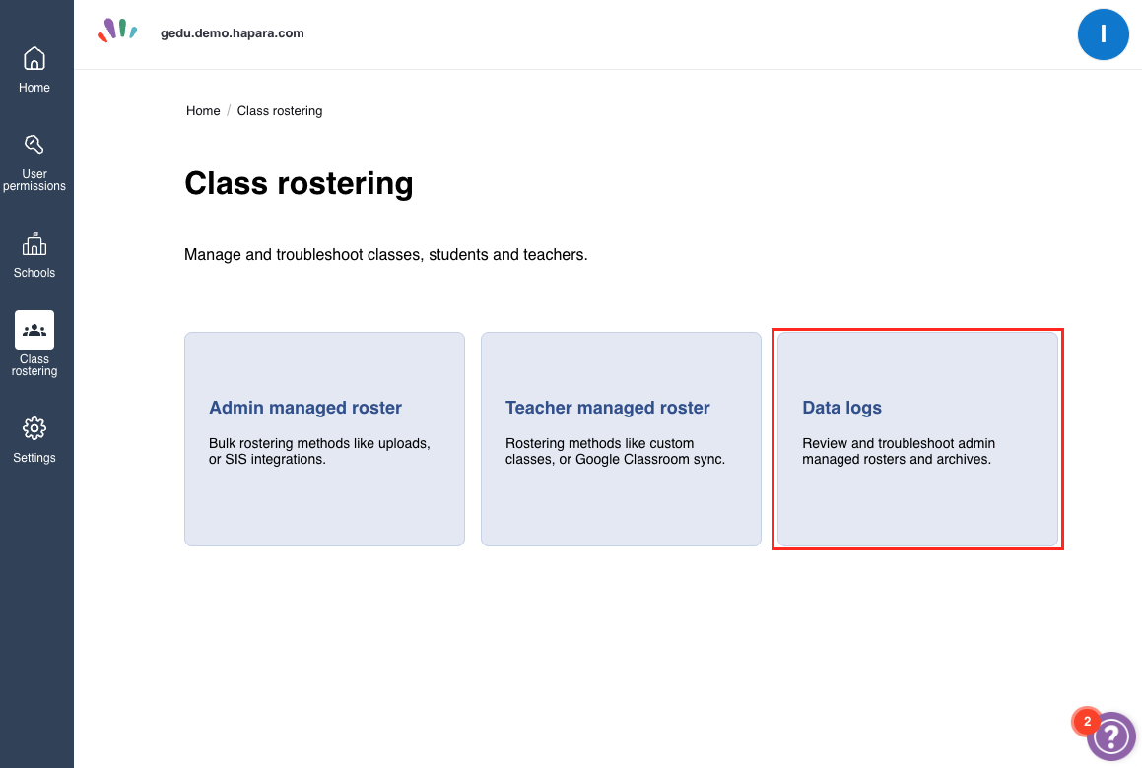Open the Data logs card
This screenshot has height=768, width=1142.
(x=916, y=438)
